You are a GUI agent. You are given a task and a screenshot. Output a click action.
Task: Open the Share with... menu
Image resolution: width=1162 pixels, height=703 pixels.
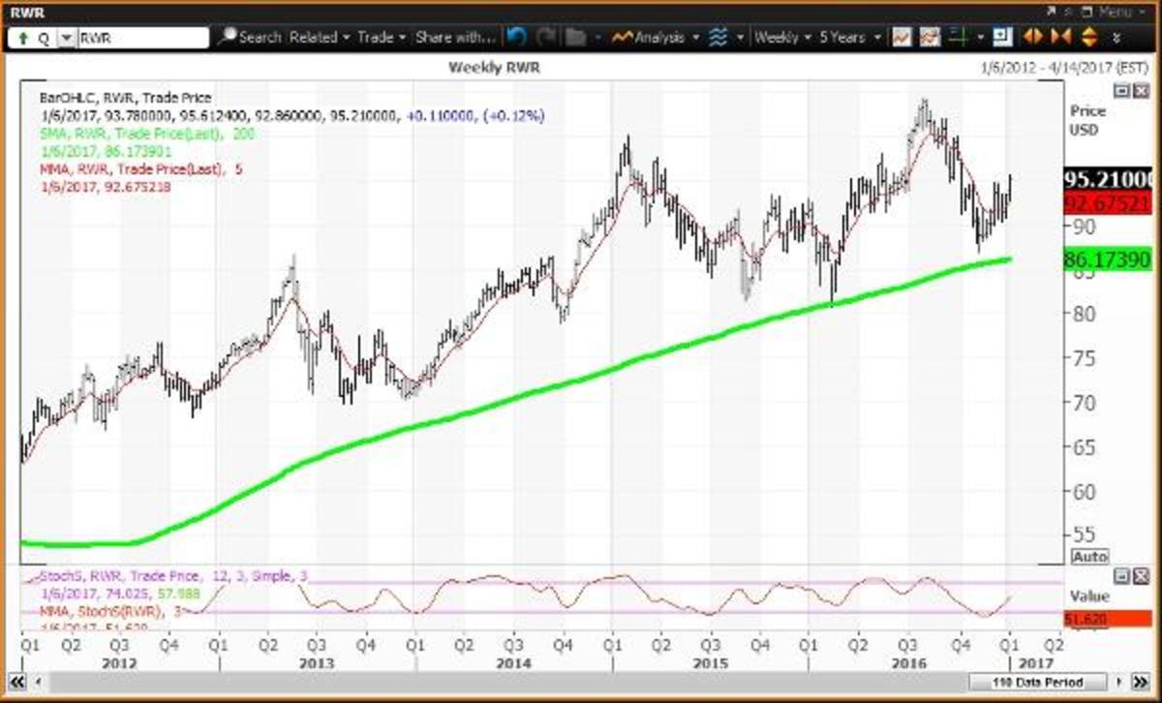[456, 38]
